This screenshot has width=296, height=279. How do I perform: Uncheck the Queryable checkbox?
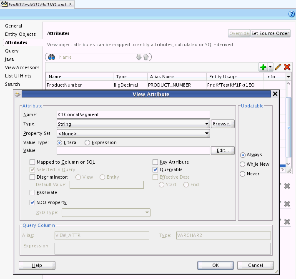[x=155, y=169]
